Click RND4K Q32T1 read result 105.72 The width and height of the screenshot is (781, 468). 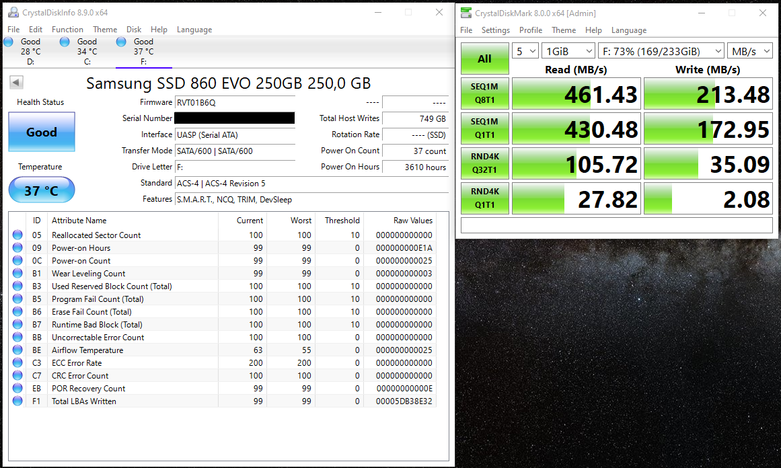coord(577,163)
